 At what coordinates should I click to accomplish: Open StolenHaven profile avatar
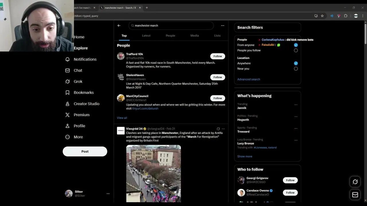(x=121, y=77)
